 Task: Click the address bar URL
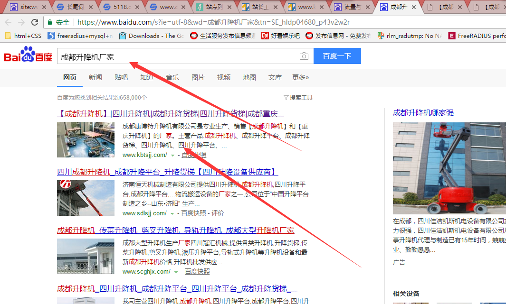pyautogui.click(x=213, y=22)
